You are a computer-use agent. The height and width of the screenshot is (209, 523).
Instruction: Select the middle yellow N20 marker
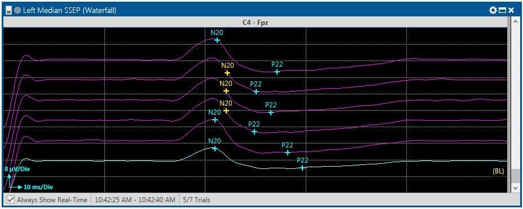[x=226, y=91]
